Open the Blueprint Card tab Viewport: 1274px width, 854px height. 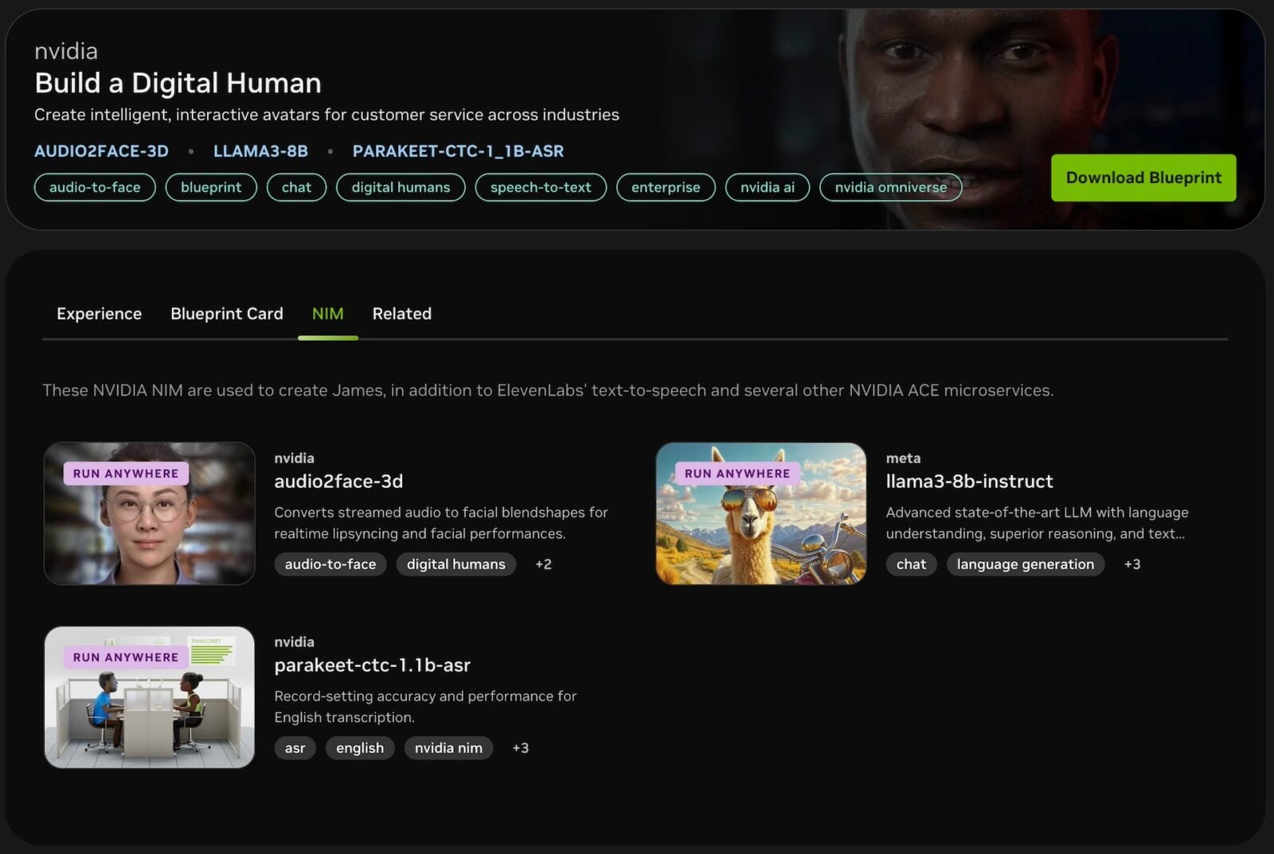coord(226,314)
